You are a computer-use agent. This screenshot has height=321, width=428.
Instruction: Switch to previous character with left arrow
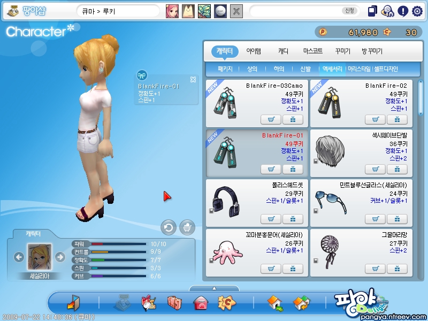coord(19,257)
